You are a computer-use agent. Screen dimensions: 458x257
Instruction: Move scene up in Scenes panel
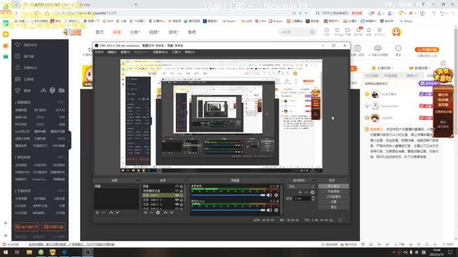111,212
